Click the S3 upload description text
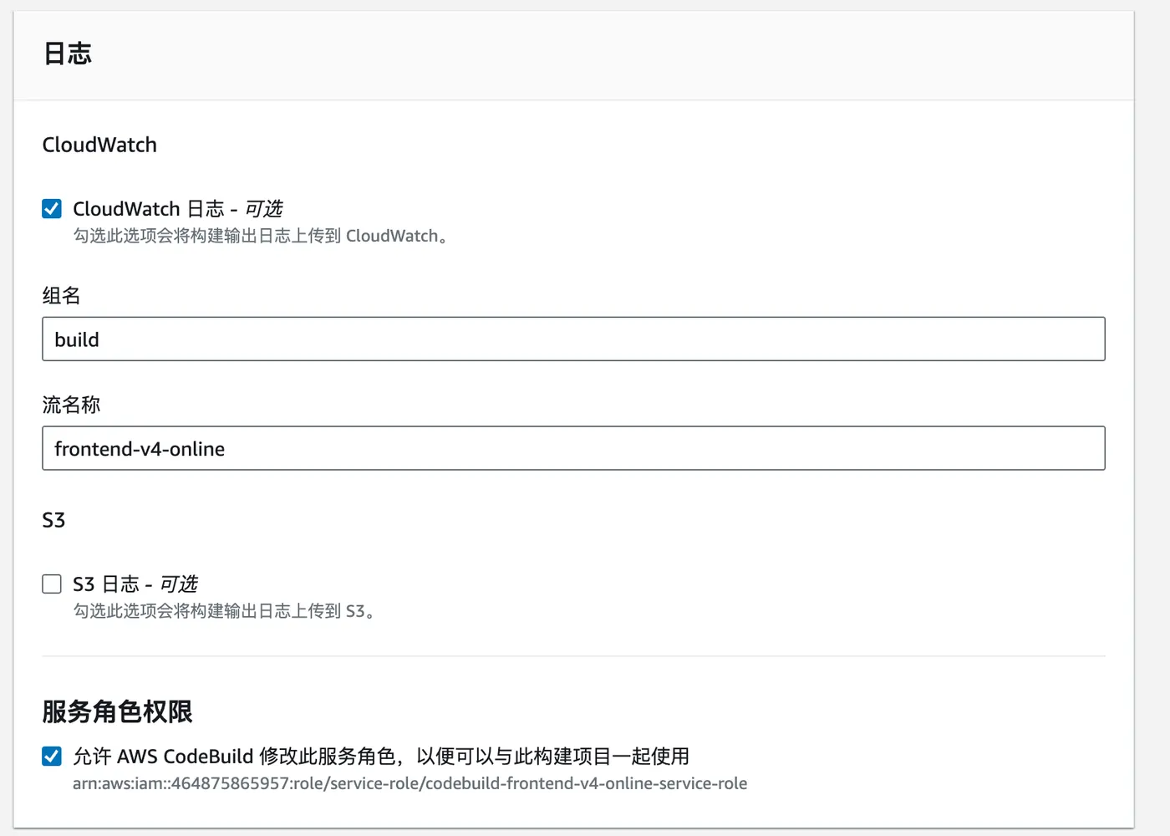Screen dimensions: 1170x836 coord(224,612)
